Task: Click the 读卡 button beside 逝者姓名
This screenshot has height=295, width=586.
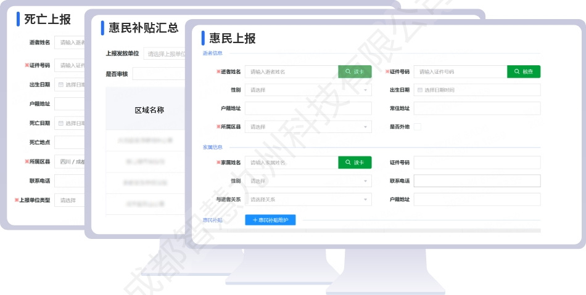Action: click(355, 72)
